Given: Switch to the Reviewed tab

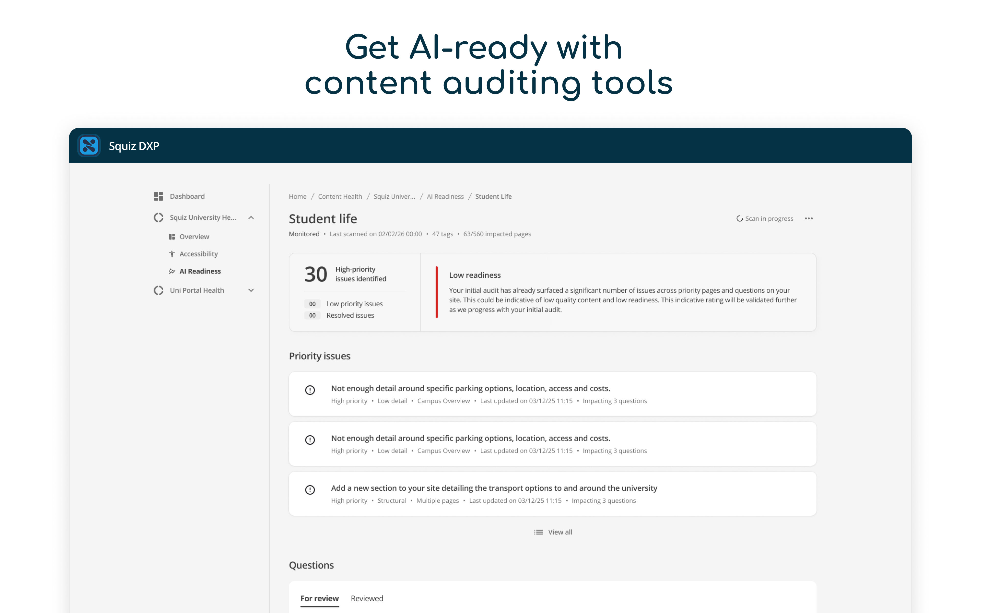Looking at the screenshot, I should click(x=367, y=598).
